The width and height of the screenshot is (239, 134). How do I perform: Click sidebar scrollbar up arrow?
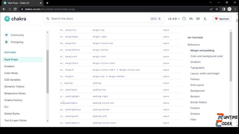[x=47, y=32]
